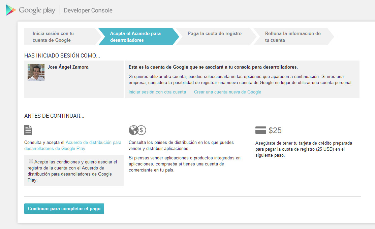Click the 'Google play' wordmark text
Screen dimensions: 375x229
37,10
